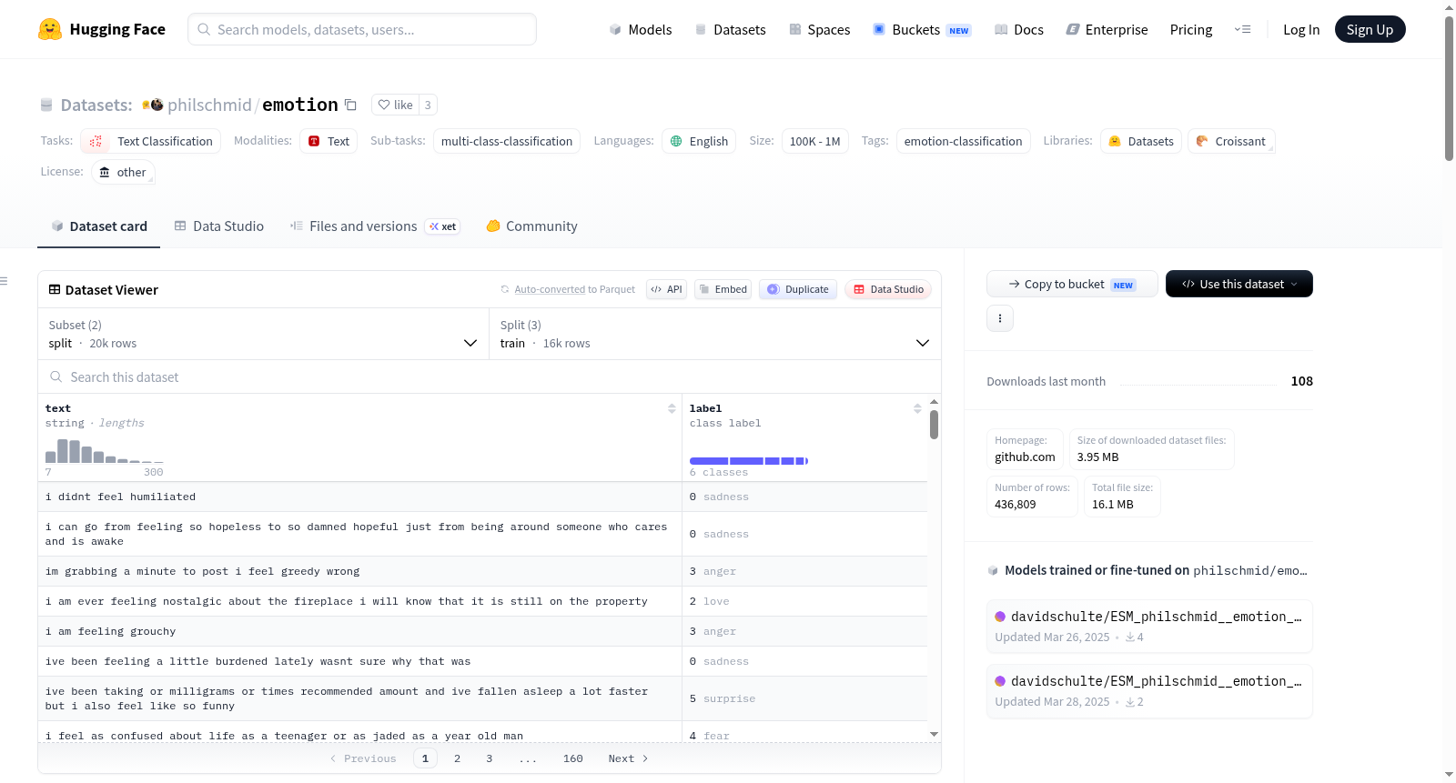Click the Embed viewer button
The height and width of the screenshot is (783, 1456).
tap(723, 289)
